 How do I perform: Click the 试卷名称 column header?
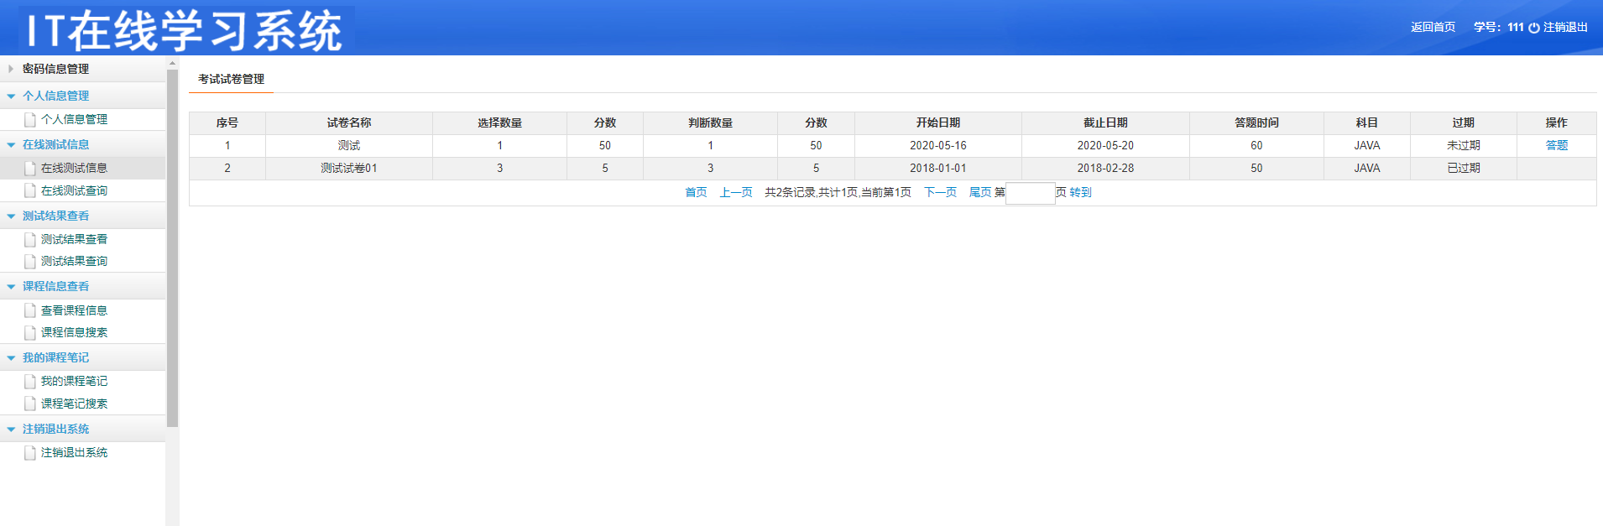(349, 122)
